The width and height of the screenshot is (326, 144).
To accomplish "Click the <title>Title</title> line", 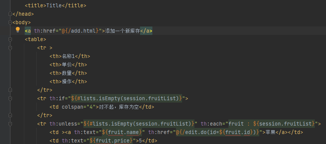I will [55, 6].
